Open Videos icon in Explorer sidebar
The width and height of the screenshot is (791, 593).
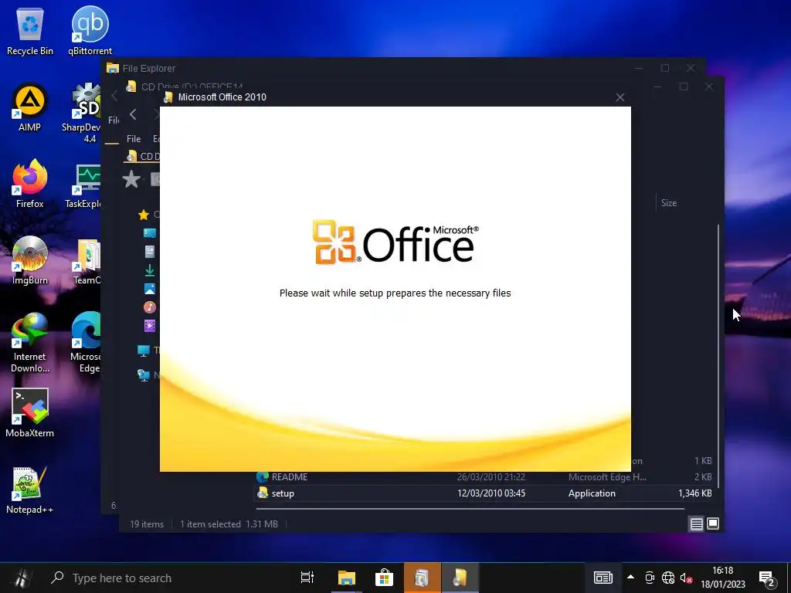click(x=150, y=326)
